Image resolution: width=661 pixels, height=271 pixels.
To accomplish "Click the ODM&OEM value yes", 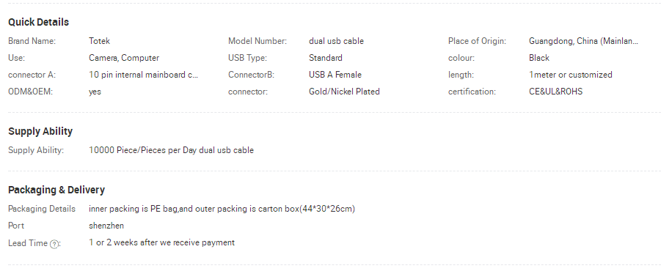I will tap(95, 92).
